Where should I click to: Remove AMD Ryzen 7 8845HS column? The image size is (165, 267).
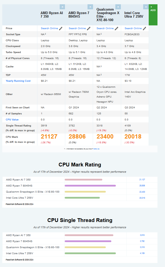[90, 7]
